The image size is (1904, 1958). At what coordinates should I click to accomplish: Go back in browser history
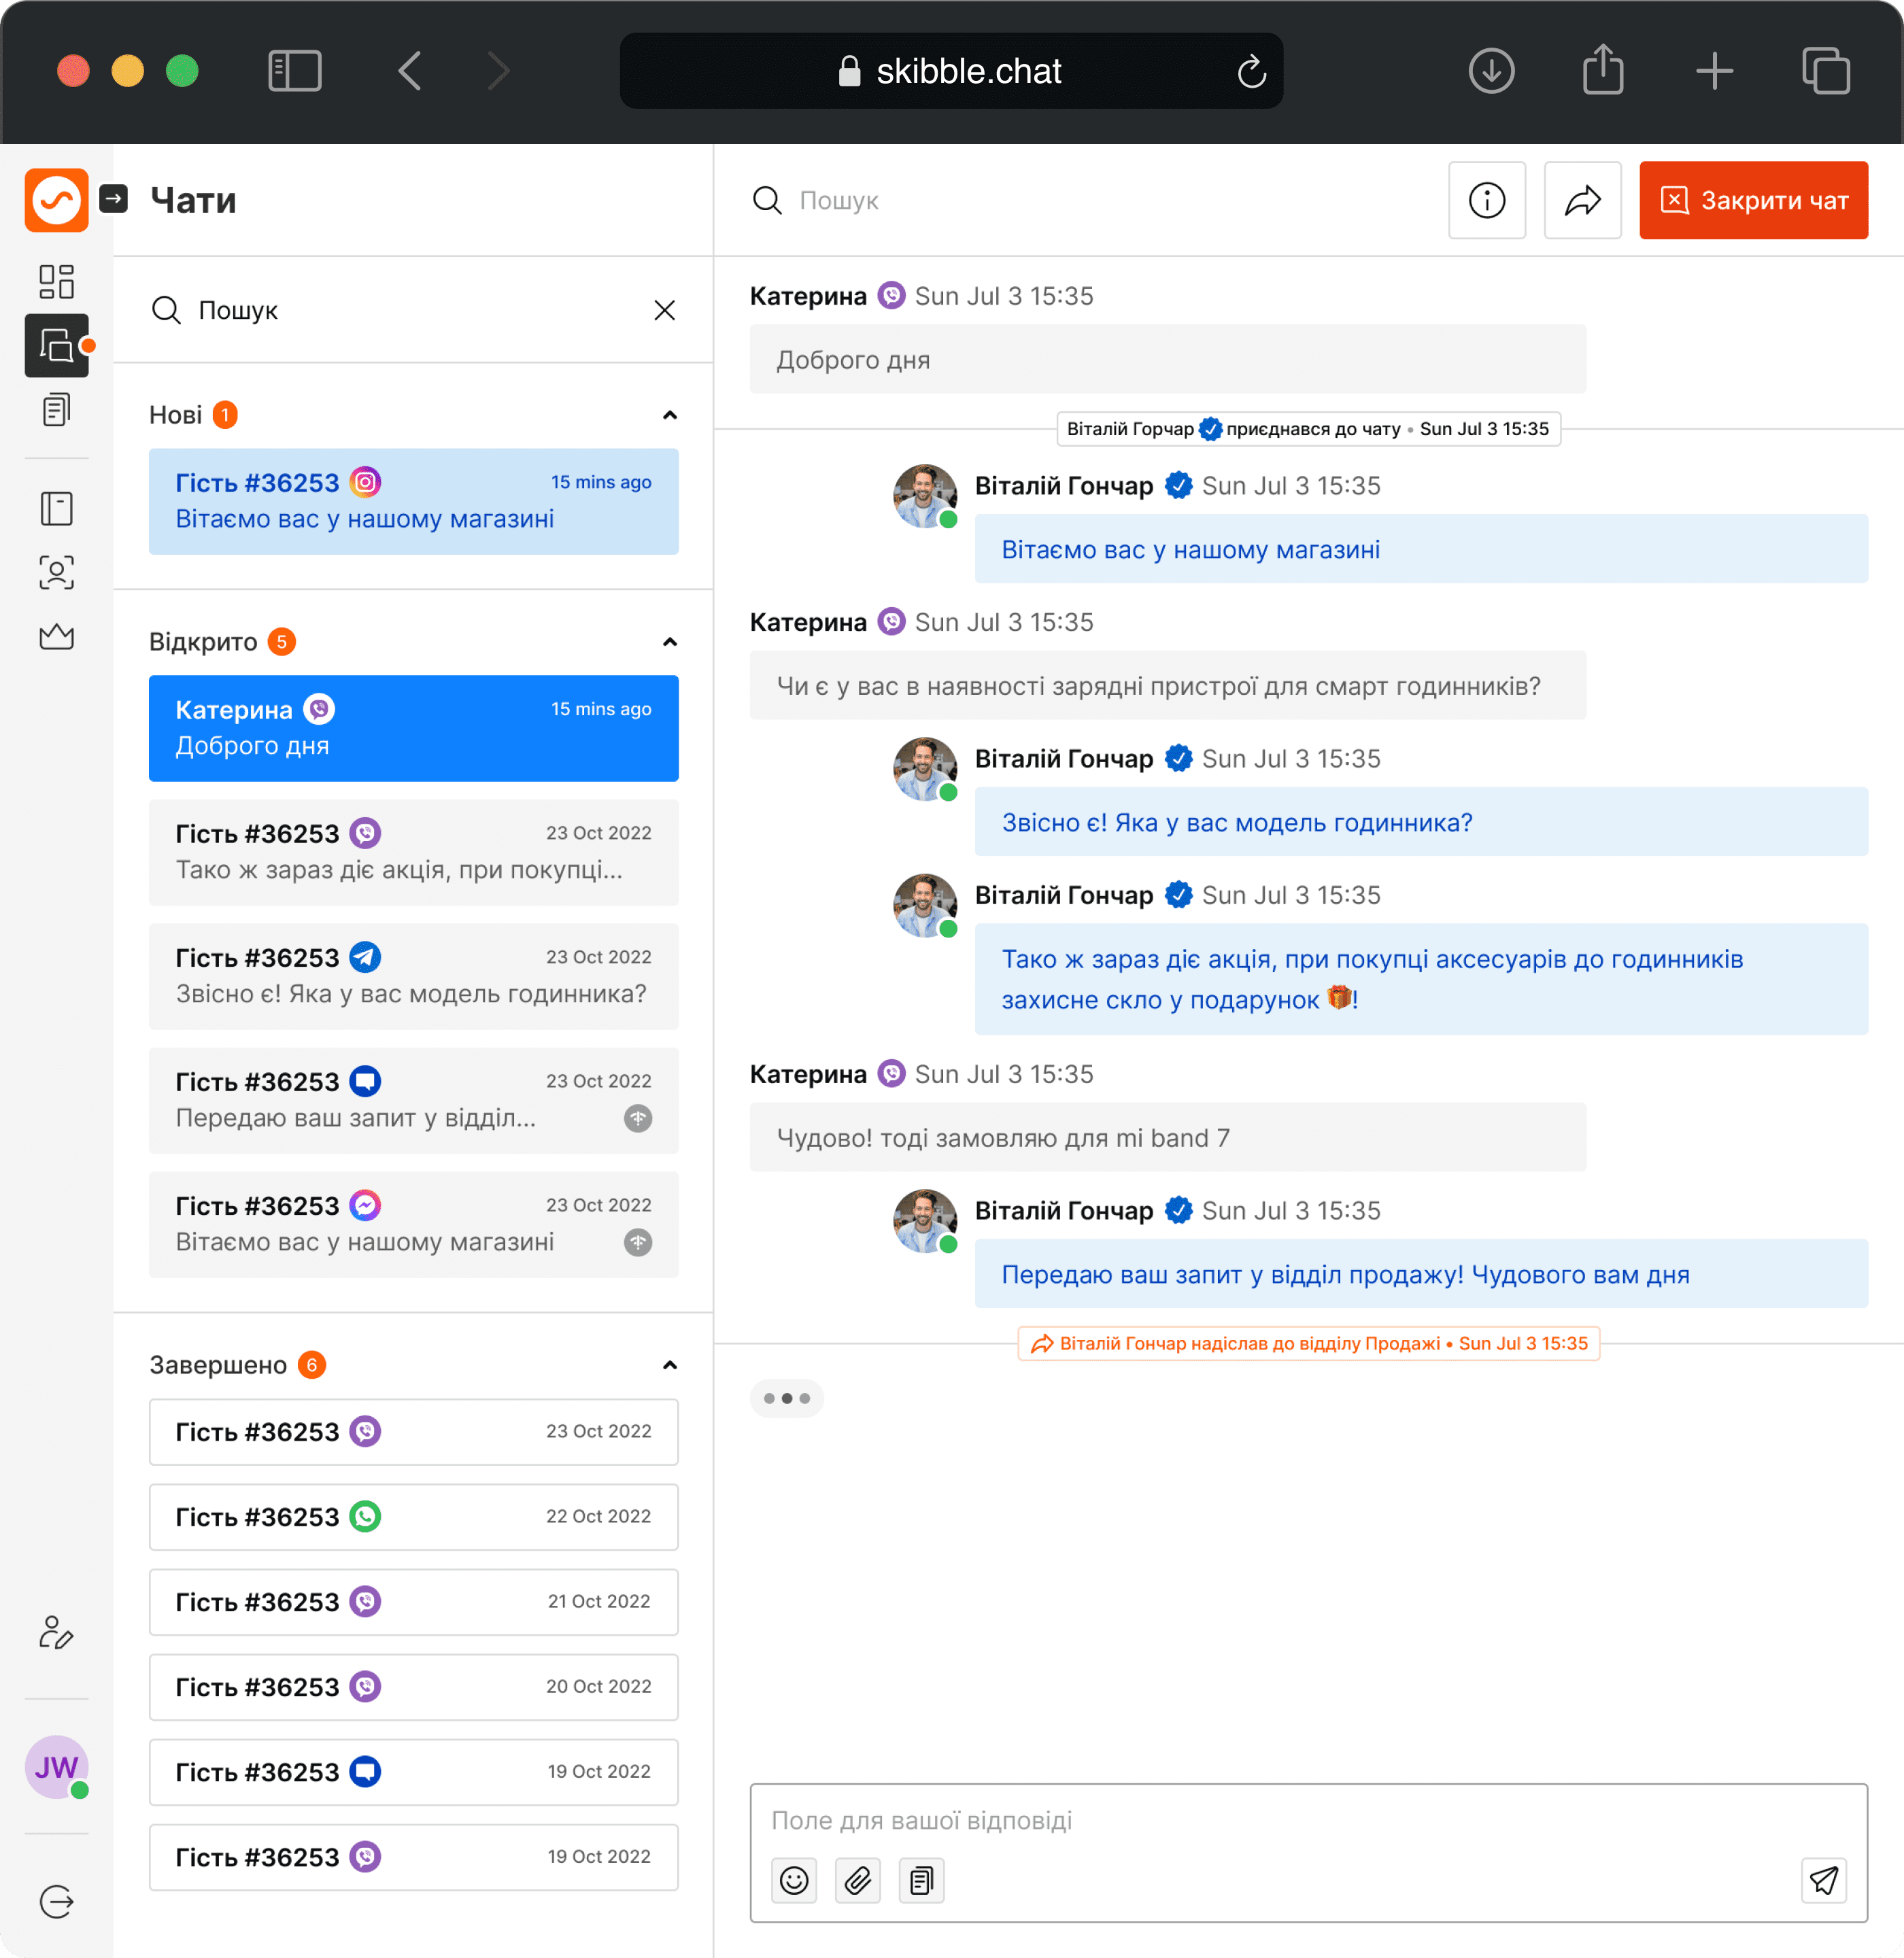(x=410, y=71)
